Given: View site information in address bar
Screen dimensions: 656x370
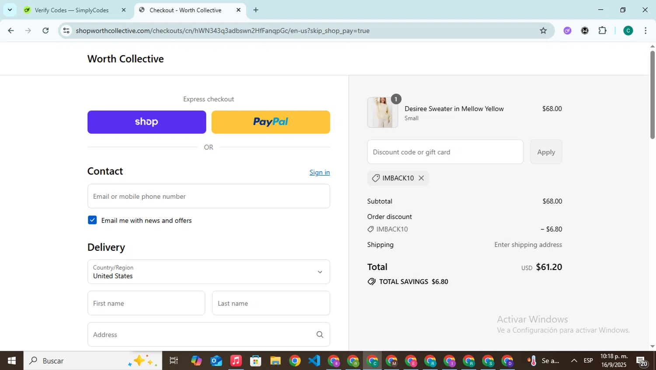Looking at the screenshot, I should (66, 31).
